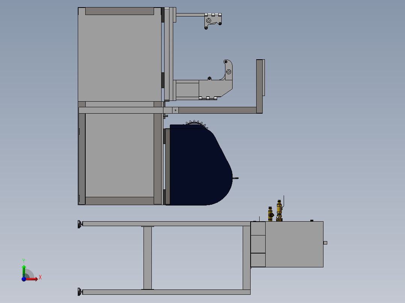The width and height of the screenshot is (405, 303).
Task: Select the shorter brass valve fitting
Action: [x=271, y=214]
